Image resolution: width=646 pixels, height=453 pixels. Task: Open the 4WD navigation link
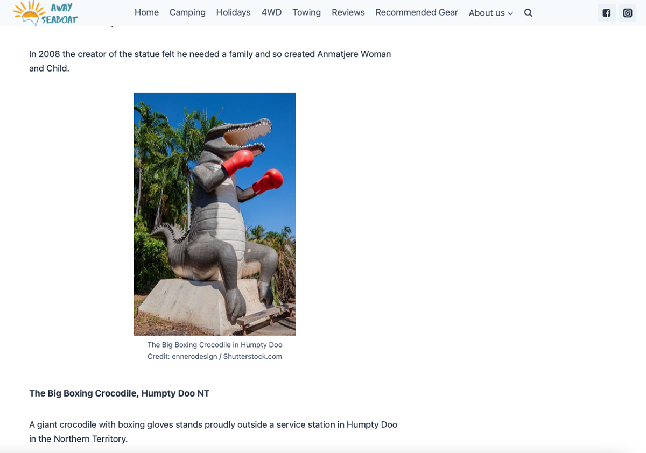pos(271,12)
